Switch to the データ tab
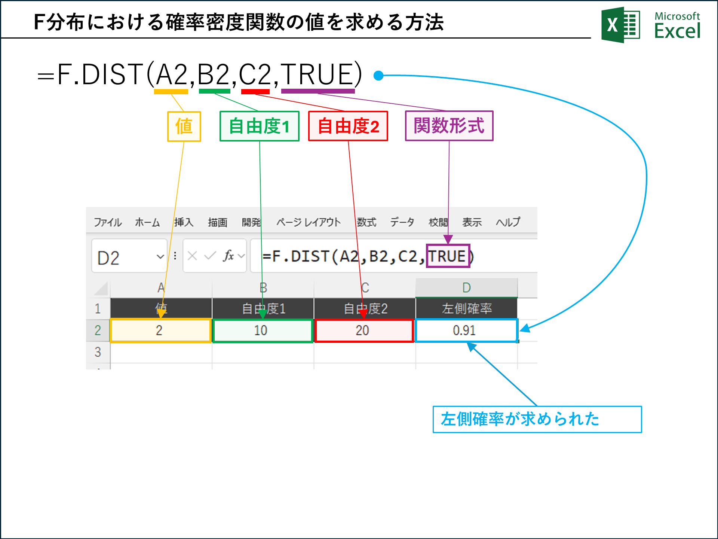This screenshot has width=718, height=539. (402, 222)
